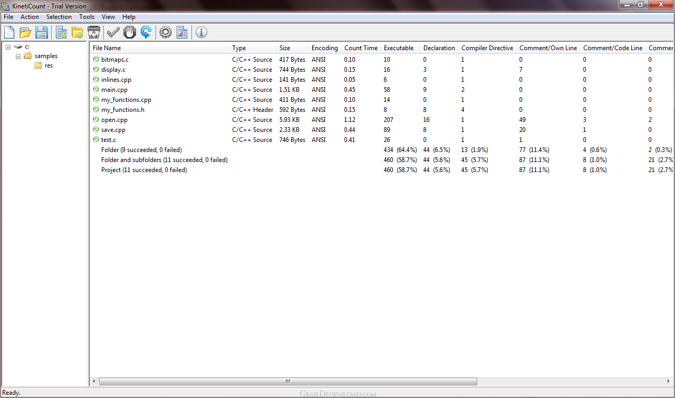The width and height of the screenshot is (675, 398).
Task: Show the about info icon
Action: (201, 32)
